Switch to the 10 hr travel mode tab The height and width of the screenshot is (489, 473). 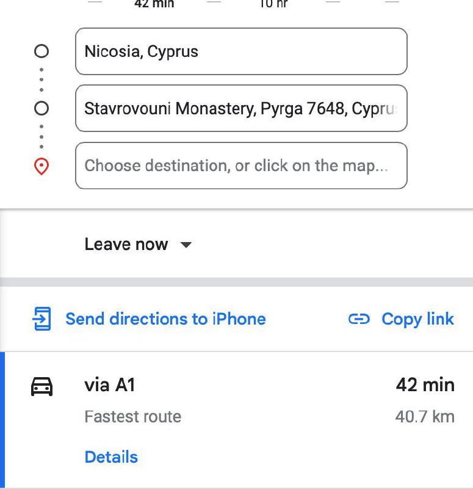click(x=273, y=4)
